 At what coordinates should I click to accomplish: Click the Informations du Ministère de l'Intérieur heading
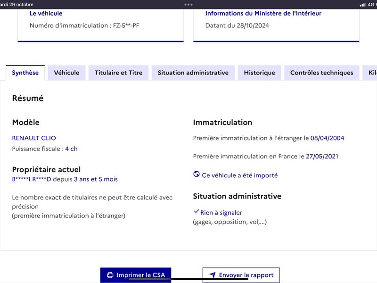pyautogui.click(x=263, y=13)
